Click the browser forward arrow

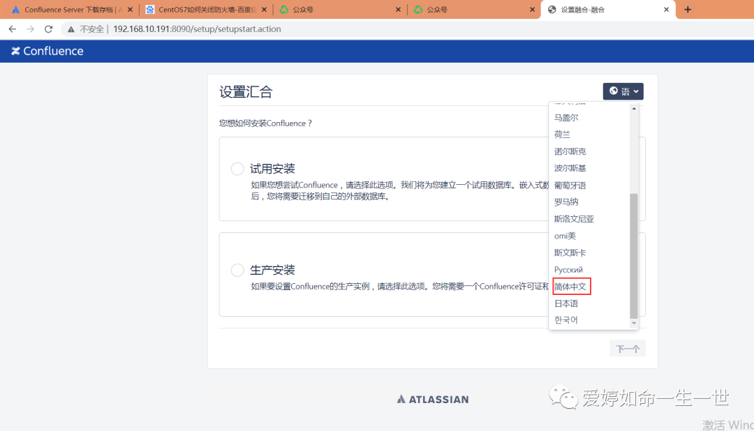[30, 29]
